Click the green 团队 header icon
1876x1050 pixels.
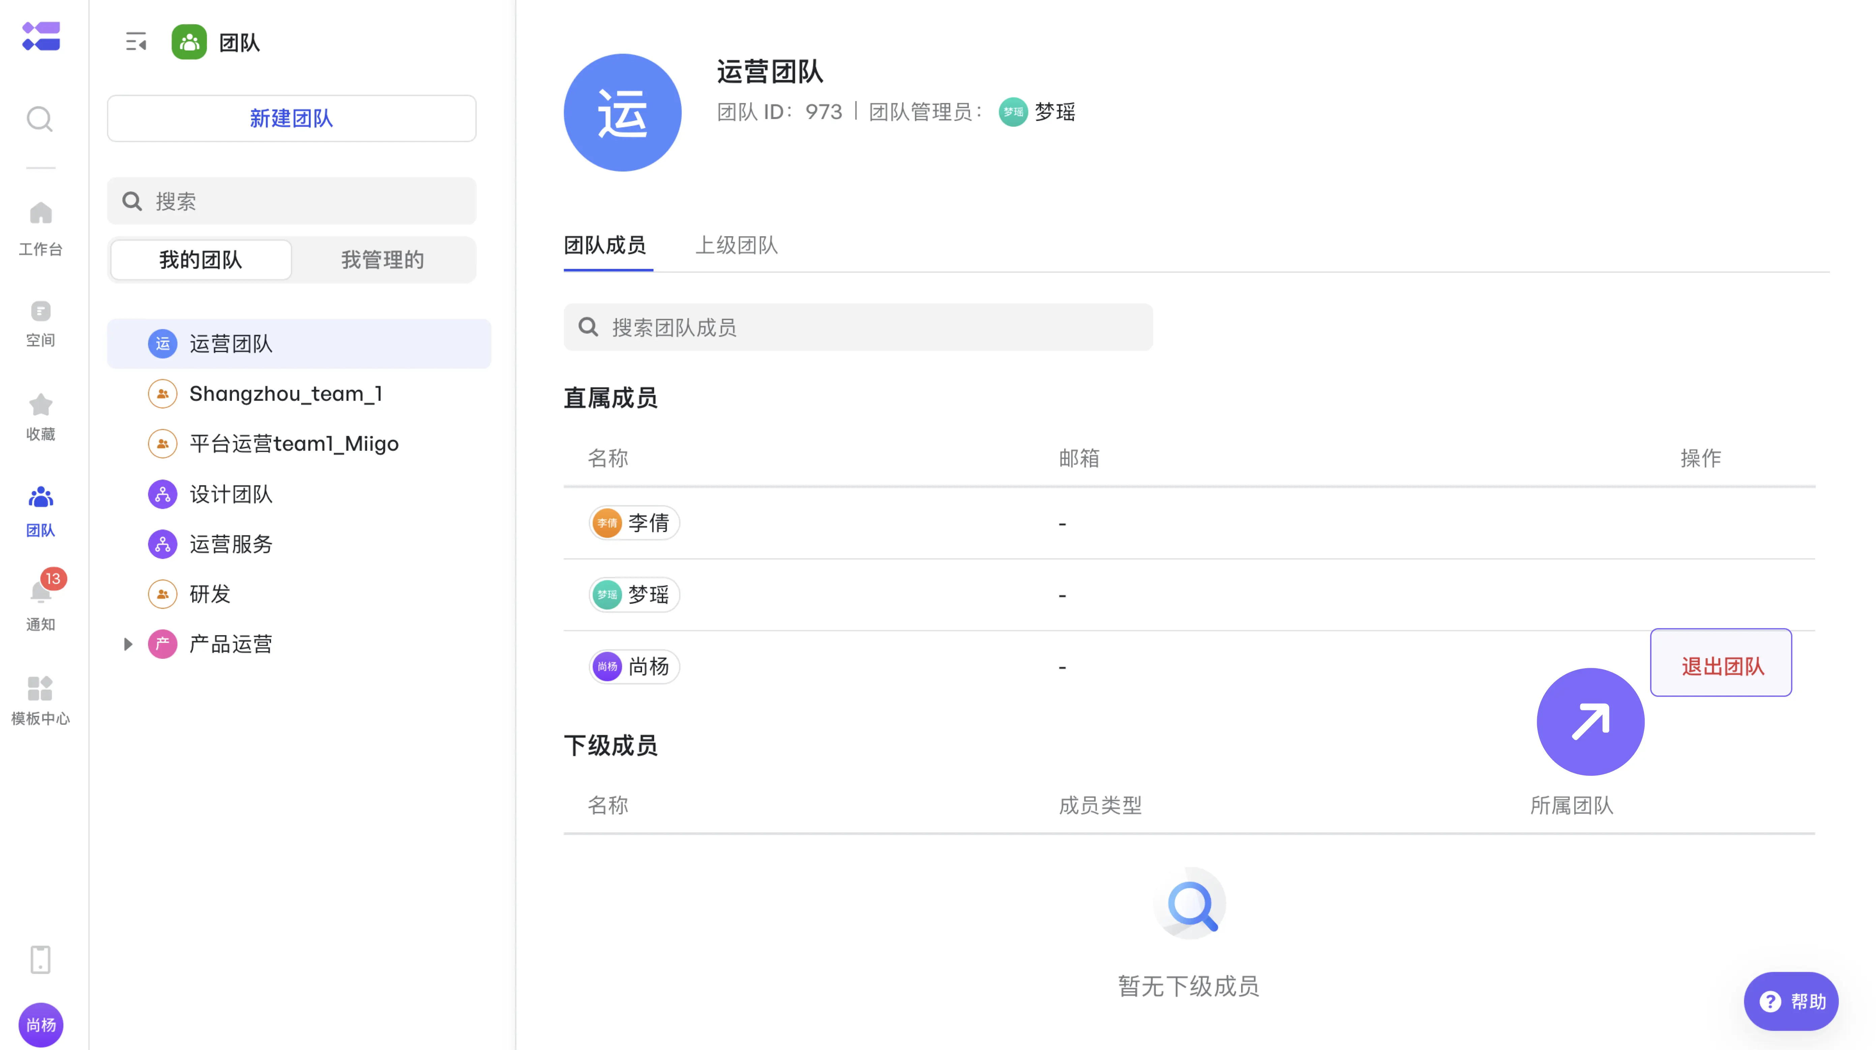coord(189,42)
